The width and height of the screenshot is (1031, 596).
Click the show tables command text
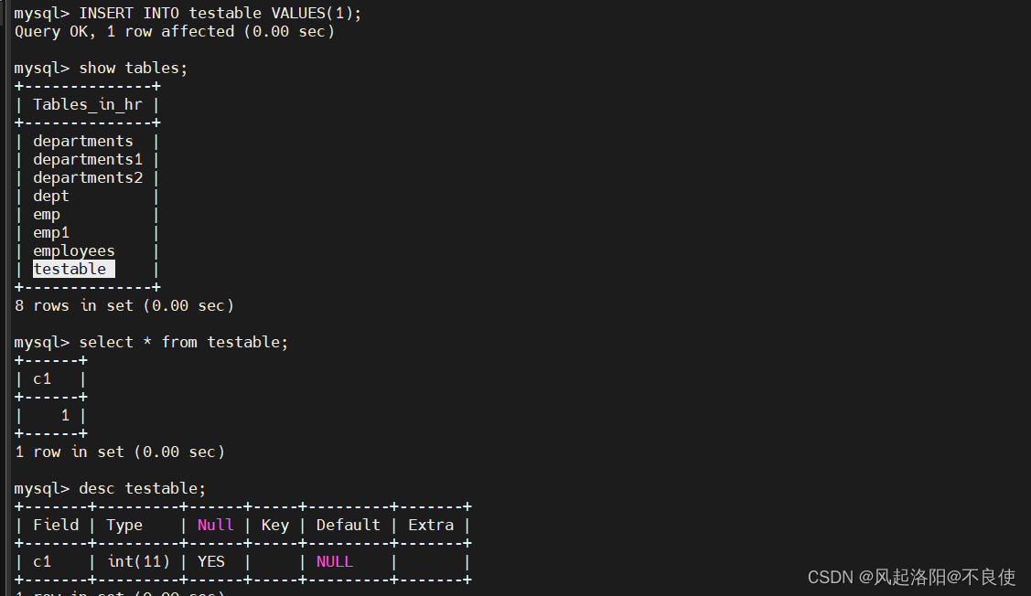click(134, 68)
